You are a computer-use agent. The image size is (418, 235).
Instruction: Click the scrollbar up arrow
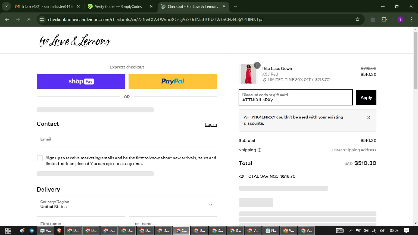[415, 29]
